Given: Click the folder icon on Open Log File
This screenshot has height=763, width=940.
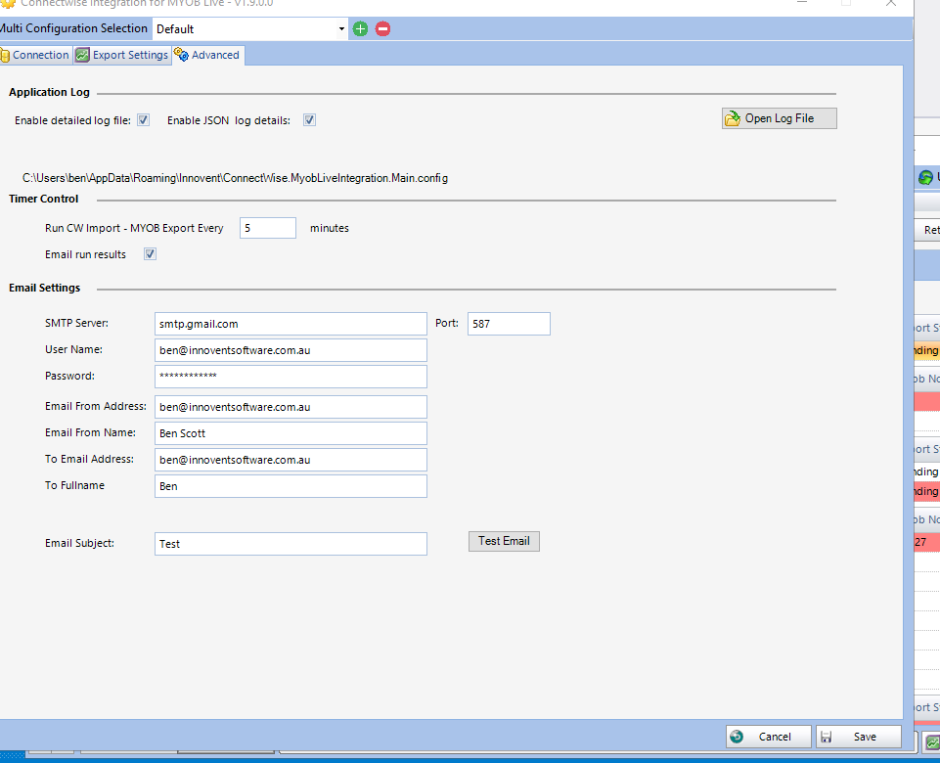Looking at the screenshot, I should tap(732, 118).
